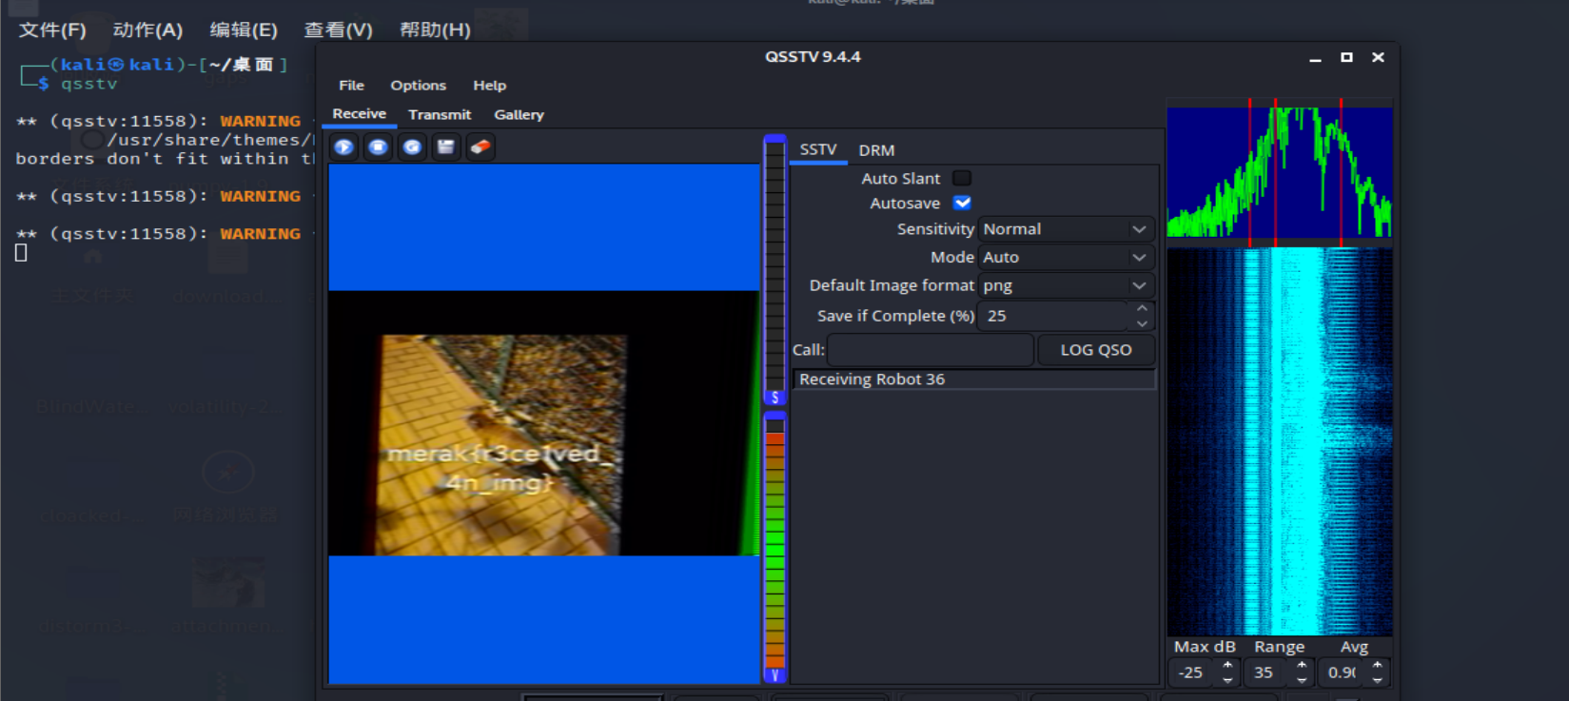Open the terminal's 编辑(E) menu
The image size is (1569, 701).
pos(244,29)
